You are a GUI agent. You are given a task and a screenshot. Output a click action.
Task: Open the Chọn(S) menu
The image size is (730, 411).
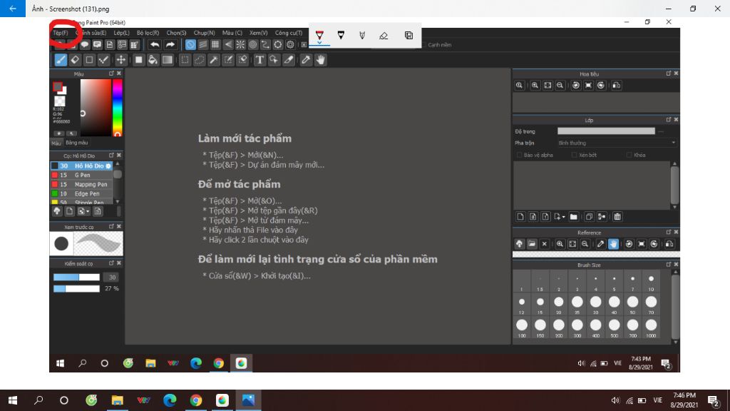pyautogui.click(x=177, y=33)
